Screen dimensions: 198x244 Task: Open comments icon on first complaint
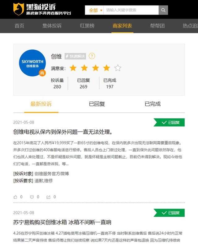[32, 197]
